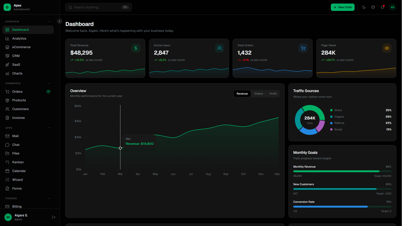Click the Direct green legend dot
Image resolution: width=402 pixels, height=226 pixels.
click(x=331, y=110)
